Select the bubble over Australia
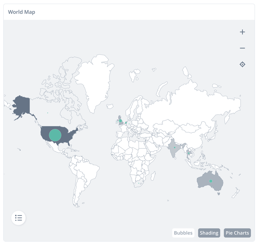Viewport: 259px width, 246px height. pos(211,181)
